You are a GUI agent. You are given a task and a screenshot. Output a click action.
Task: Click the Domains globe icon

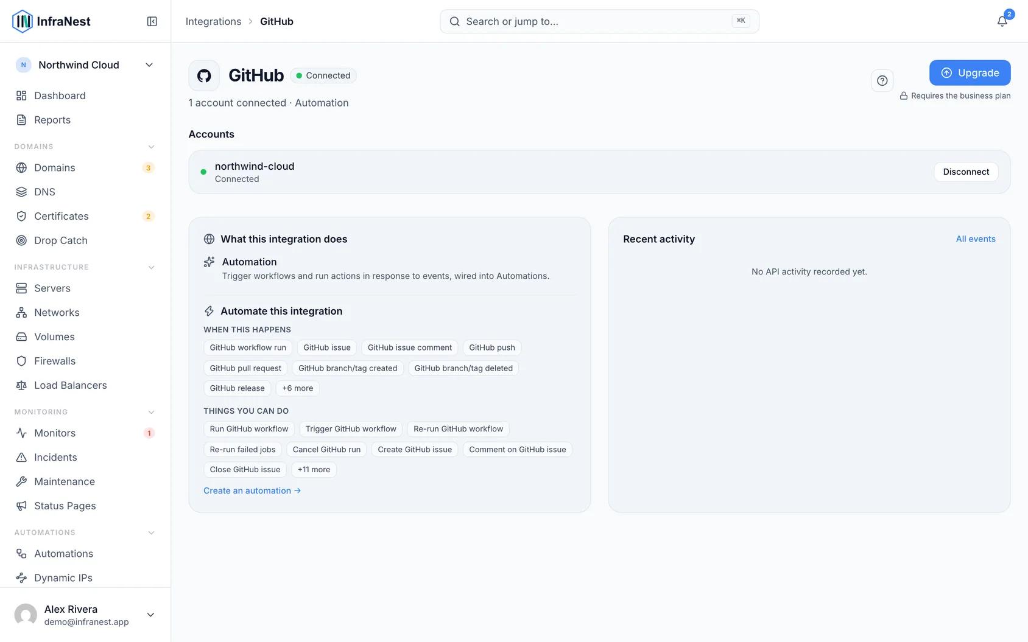click(x=21, y=167)
